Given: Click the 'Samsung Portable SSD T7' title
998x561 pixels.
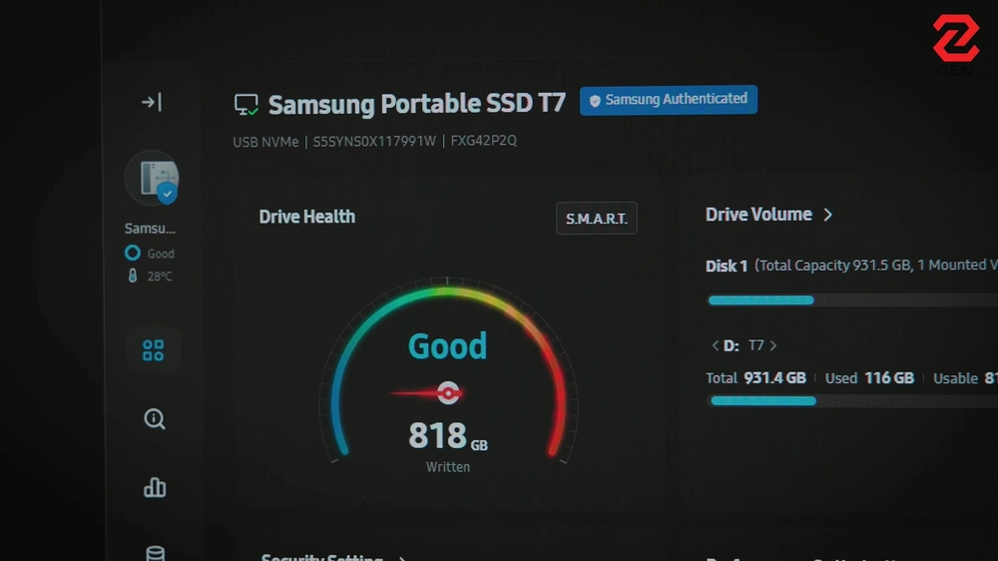Looking at the screenshot, I should click(417, 105).
